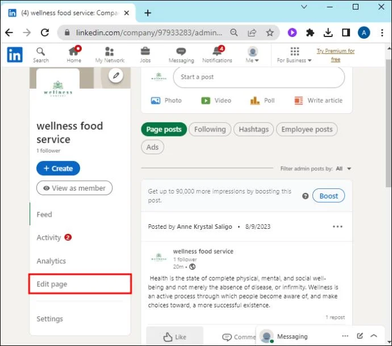Expand the Me profile menu

click(x=252, y=55)
